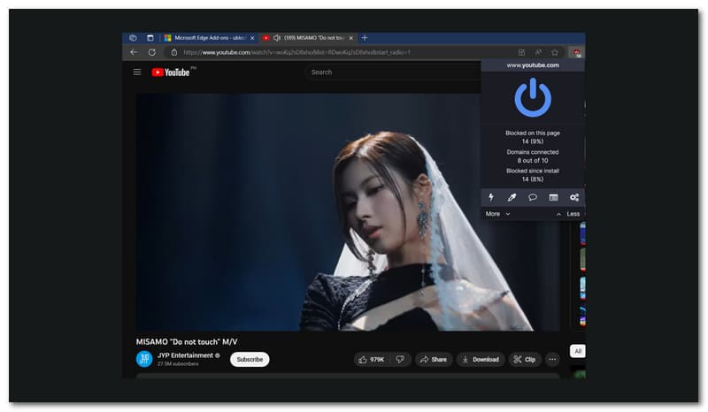Open a new browser tab
The height and width of the screenshot is (412, 708).
click(x=365, y=38)
